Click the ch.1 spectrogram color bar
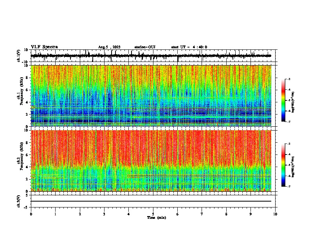Viewport: 310px width, 240px height. [x=283, y=100]
